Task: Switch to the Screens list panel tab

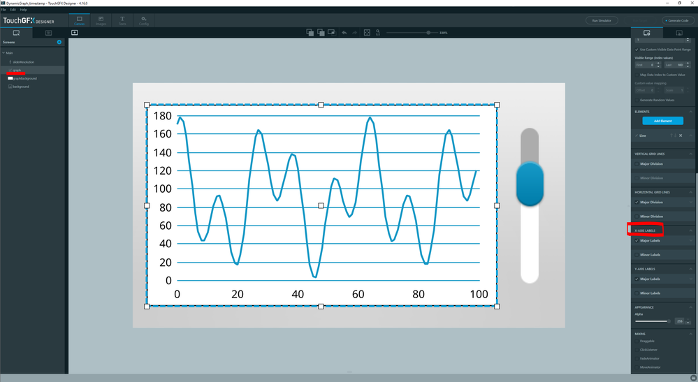Action: [16, 33]
